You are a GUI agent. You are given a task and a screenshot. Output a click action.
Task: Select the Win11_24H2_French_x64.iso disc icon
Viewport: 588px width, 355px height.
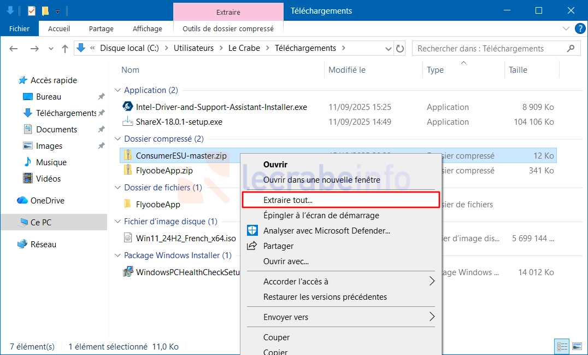(127, 238)
